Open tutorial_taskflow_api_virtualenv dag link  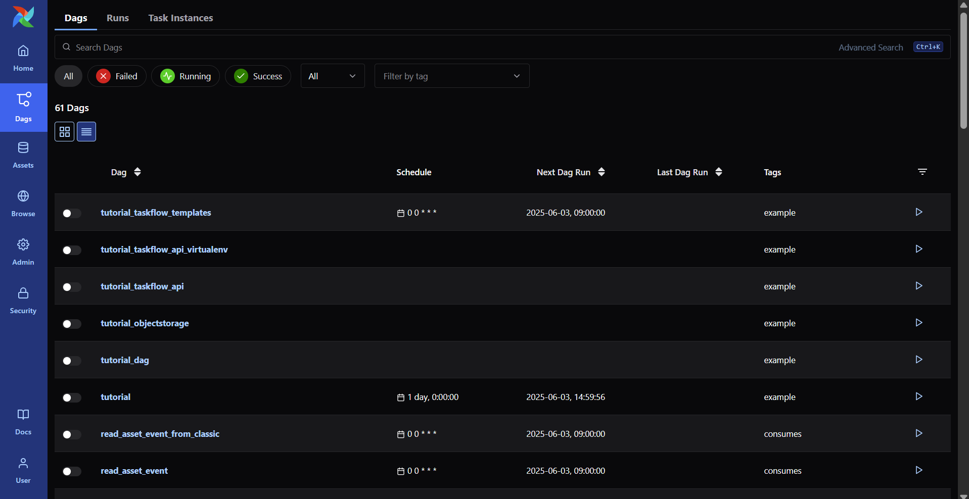[x=164, y=249]
